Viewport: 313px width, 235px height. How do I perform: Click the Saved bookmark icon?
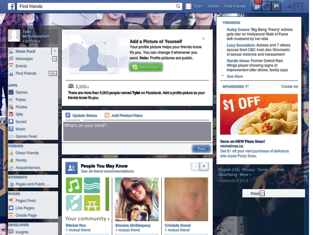(11, 121)
